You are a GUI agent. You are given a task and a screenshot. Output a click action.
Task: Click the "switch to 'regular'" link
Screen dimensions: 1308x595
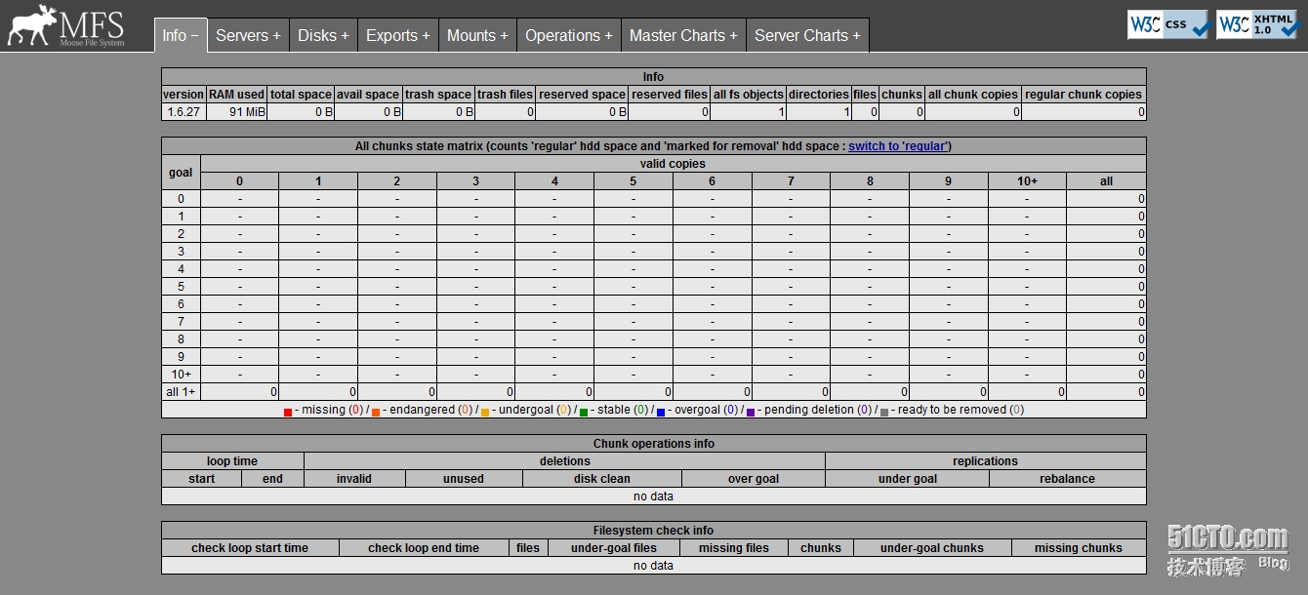pyautogui.click(x=898, y=146)
